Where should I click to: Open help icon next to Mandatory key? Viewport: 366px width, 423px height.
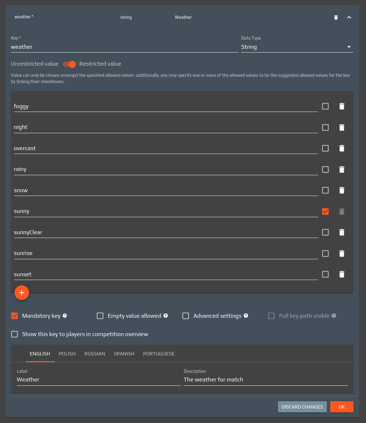65,316
